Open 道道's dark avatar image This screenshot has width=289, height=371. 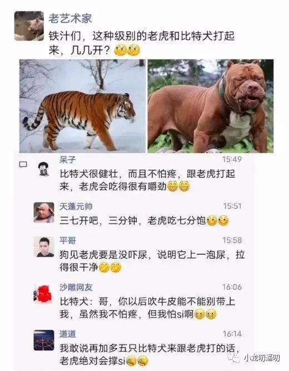click(x=44, y=340)
